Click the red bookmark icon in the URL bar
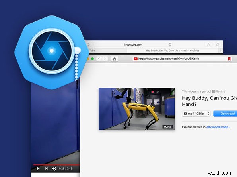The height and width of the screenshot is (177, 237). (x=229, y=59)
